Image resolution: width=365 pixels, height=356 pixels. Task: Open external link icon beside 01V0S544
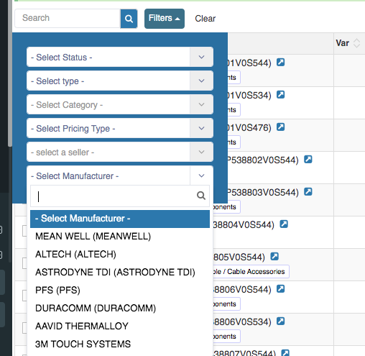click(x=280, y=63)
